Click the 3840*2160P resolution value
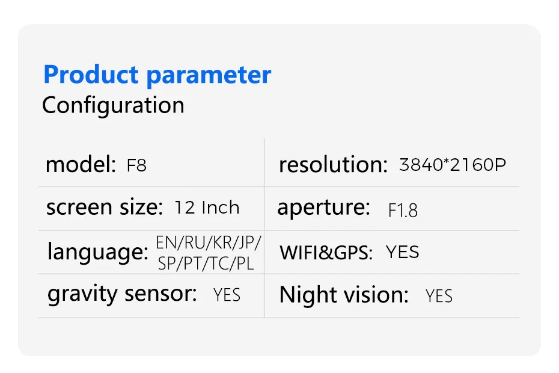Viewport: 559px width, 373px height. click(453, 165)
